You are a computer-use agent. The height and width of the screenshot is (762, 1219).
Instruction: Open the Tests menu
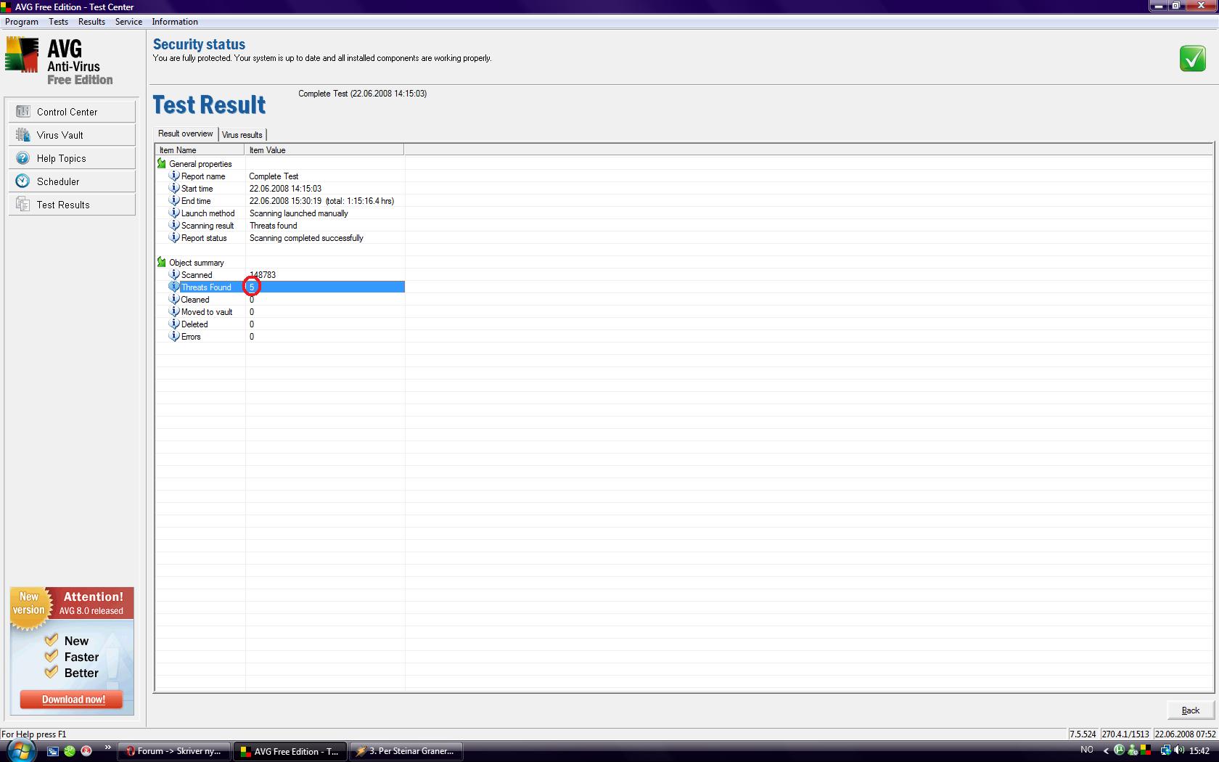58,22
